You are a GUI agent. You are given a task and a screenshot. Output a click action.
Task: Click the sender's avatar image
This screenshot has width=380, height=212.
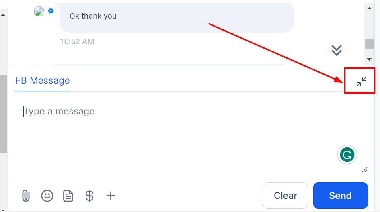pyautogui.click(x=39, y=11)
